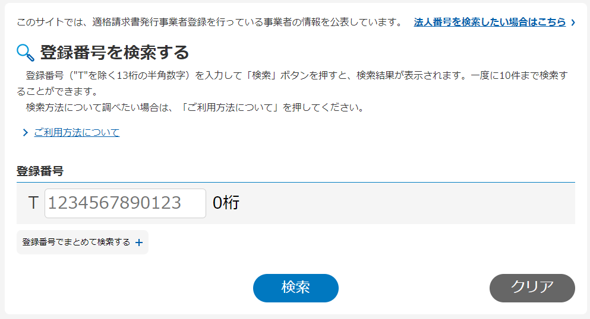The image size is (590, 319).
Task: Click the plus icon on まとめて検索する
Action: (139, 243)
